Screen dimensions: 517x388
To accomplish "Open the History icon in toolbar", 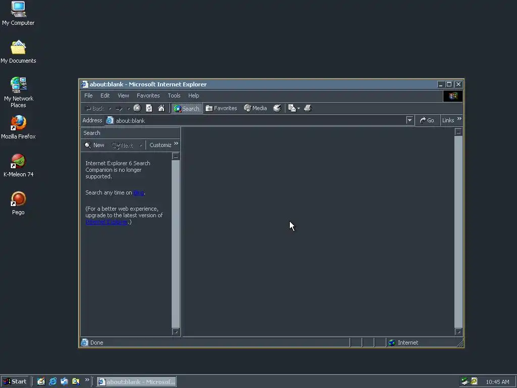I will pos(277,108).
